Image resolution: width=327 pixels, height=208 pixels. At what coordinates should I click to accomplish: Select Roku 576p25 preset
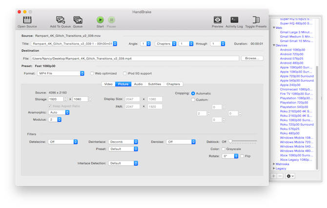[x=290, y=129]
